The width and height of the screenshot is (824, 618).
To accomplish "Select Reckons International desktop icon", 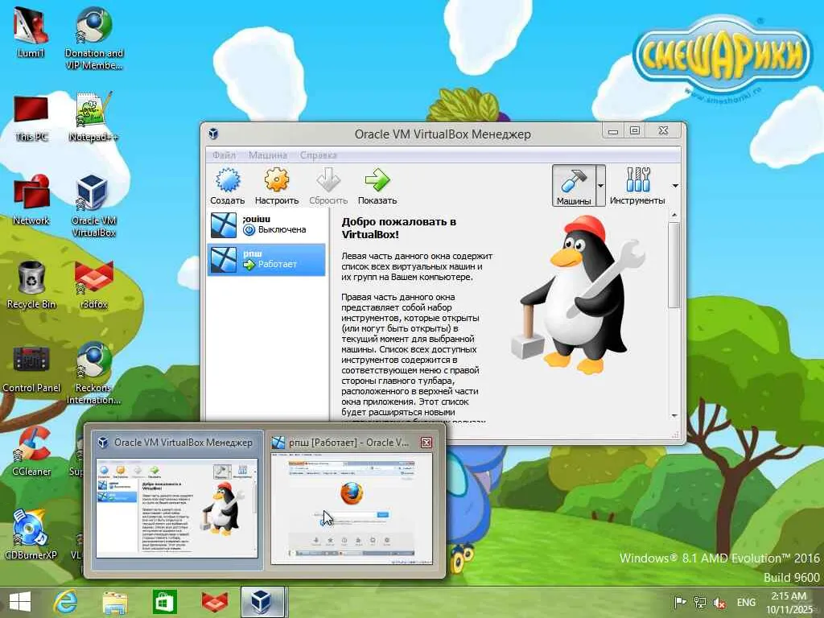I will 93,373.
